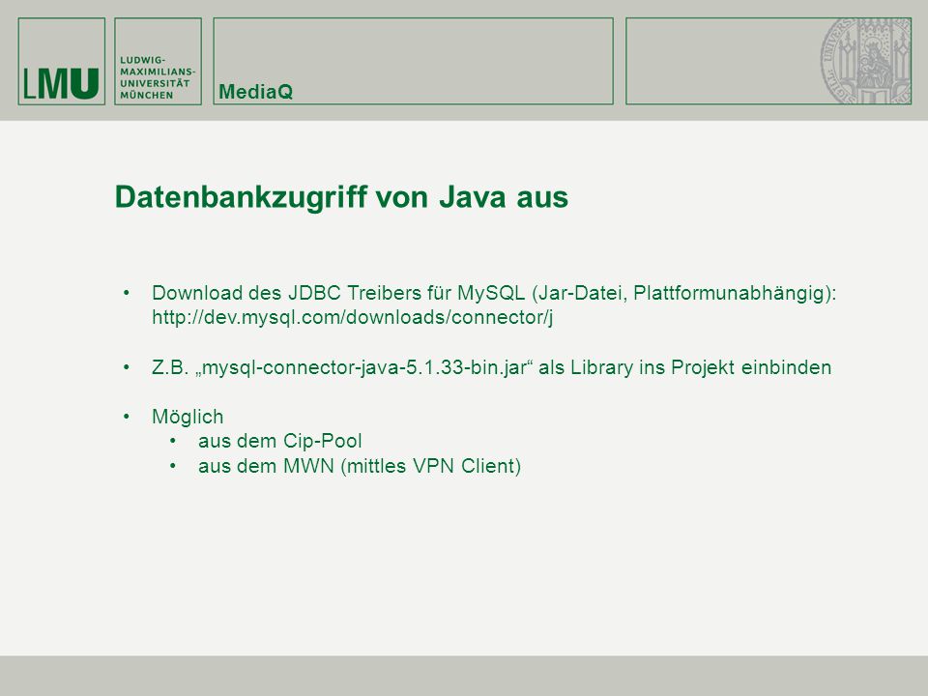This screenshot has height=696, width=928.
Task: Click the sub-bullet aus dem MWN
Action: click(x=360, y=466)
